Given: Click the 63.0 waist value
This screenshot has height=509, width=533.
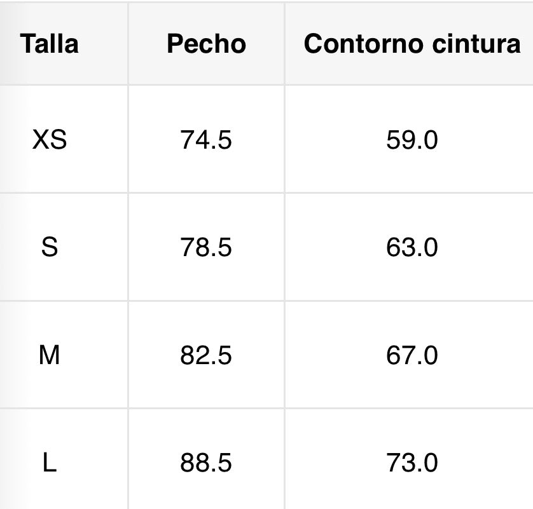Looking at the screenshot, I should (x=412, y=247).
